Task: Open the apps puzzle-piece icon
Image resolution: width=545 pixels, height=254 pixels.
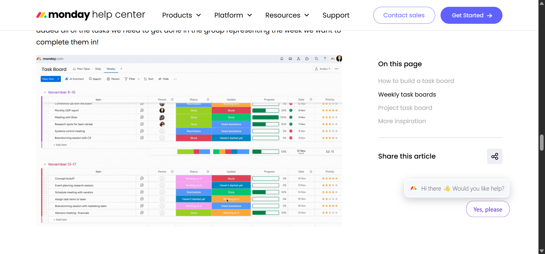Action: (x=307, y=59)
